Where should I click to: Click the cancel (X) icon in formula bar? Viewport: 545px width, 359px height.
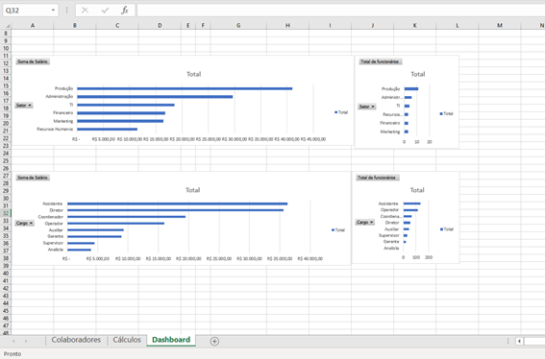[x=85, y=11]
